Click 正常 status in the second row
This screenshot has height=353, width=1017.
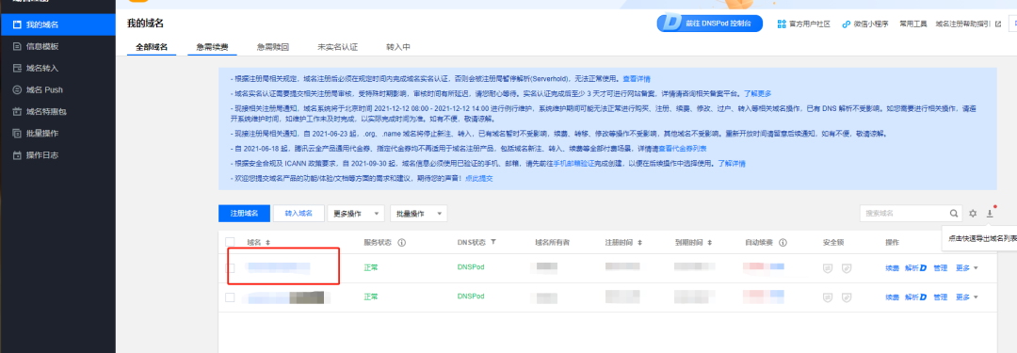[x=371, y=297]
